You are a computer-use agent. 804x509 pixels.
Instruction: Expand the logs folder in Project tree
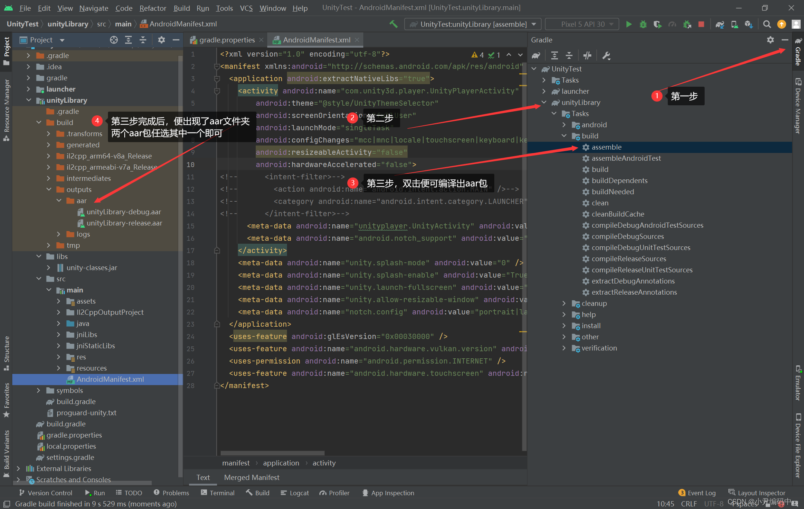[59, 234]
